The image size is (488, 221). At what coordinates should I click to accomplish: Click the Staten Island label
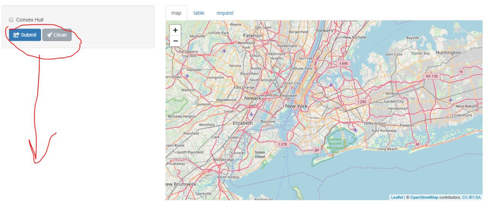click(260, 154)
